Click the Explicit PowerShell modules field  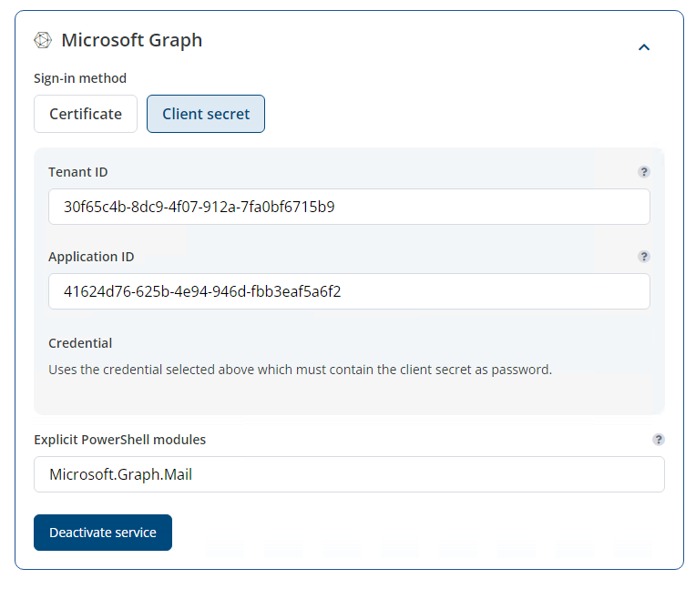tap(349, 474)
